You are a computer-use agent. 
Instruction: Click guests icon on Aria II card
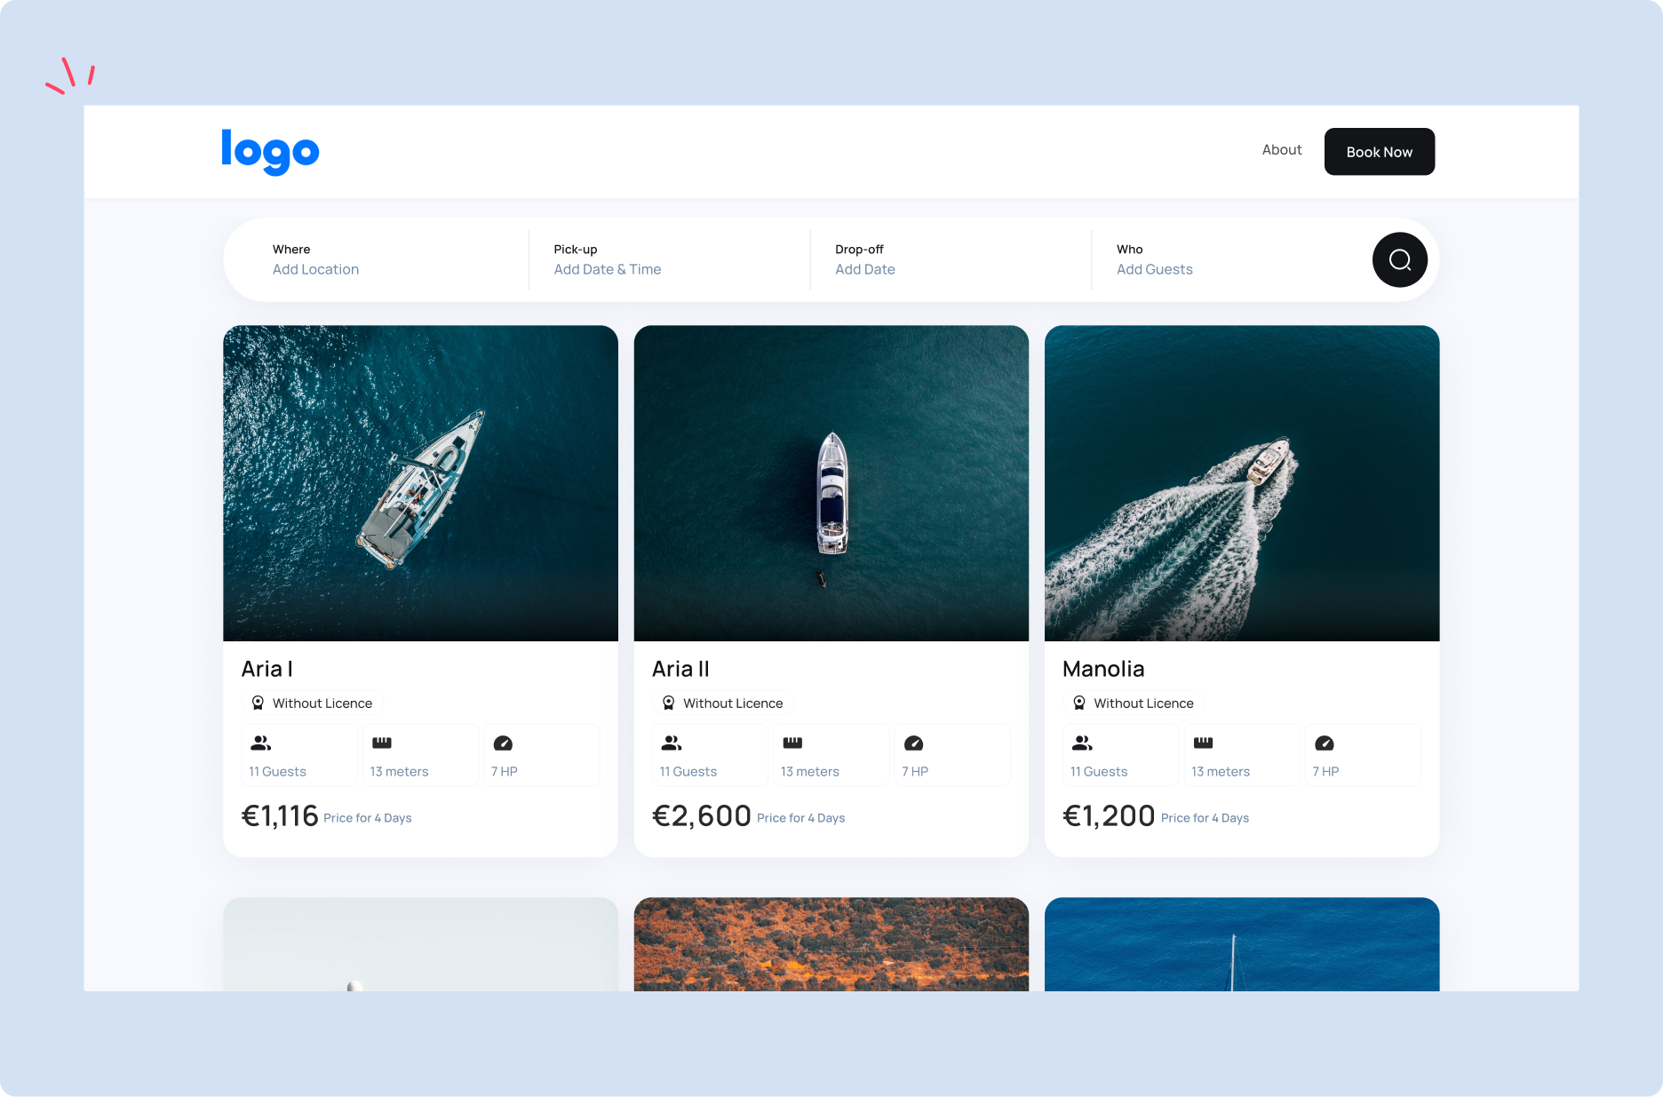click(x=672, y=743)
